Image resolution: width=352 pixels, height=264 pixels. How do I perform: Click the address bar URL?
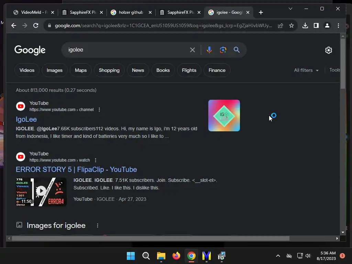pos(163,25)
